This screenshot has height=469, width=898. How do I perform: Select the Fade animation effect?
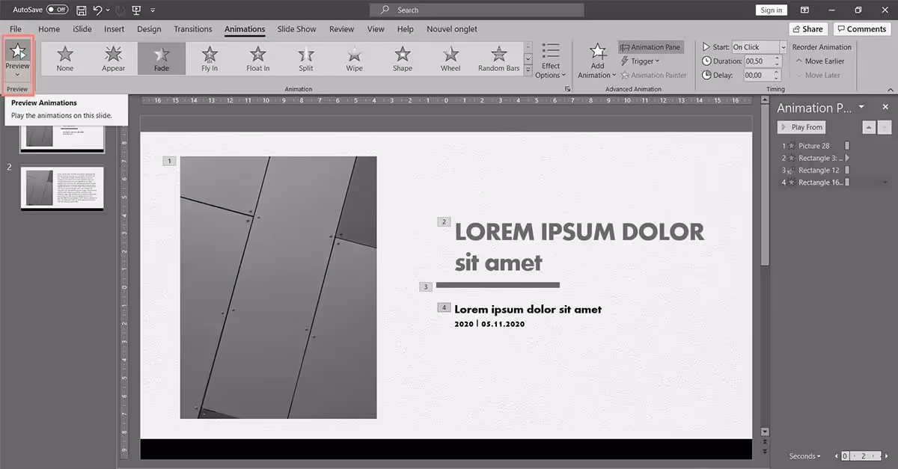[x=162, y=58]
